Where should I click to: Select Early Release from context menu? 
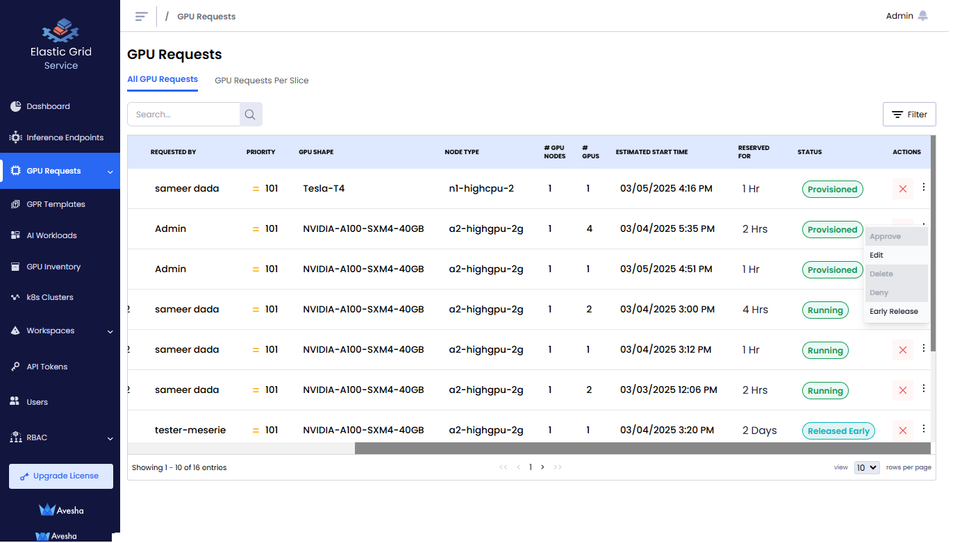click(x=893, y=312)
